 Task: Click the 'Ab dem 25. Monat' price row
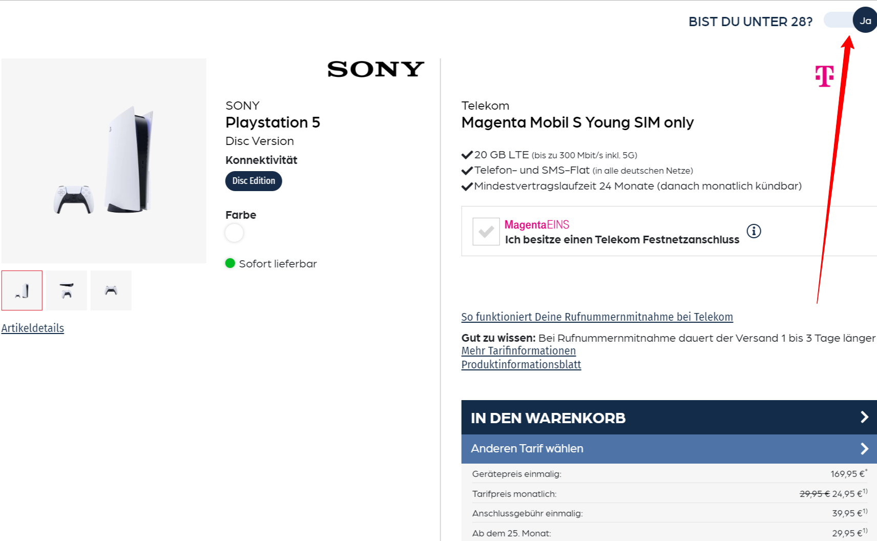pyautogui.click(x=669, y=533)
